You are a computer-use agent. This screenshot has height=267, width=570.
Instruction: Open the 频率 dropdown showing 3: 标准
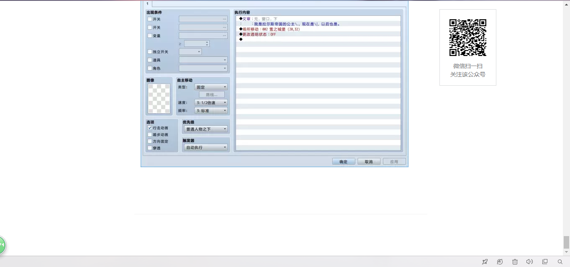tap(211, 111)
